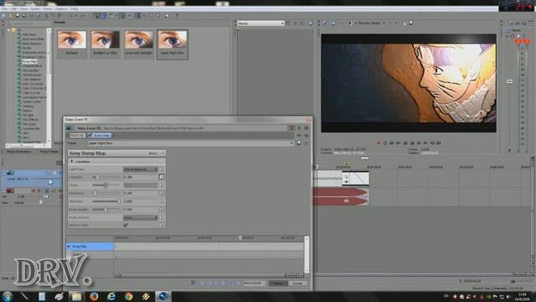536x302 pixels.
Task: Toggle the checkbox in the last Bump Map row
Action: tap(126, 226)
